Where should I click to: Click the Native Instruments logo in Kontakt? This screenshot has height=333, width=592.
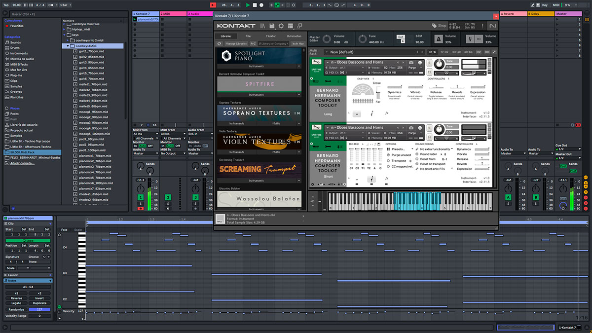click(492, 26)
